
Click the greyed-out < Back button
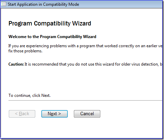22,114
